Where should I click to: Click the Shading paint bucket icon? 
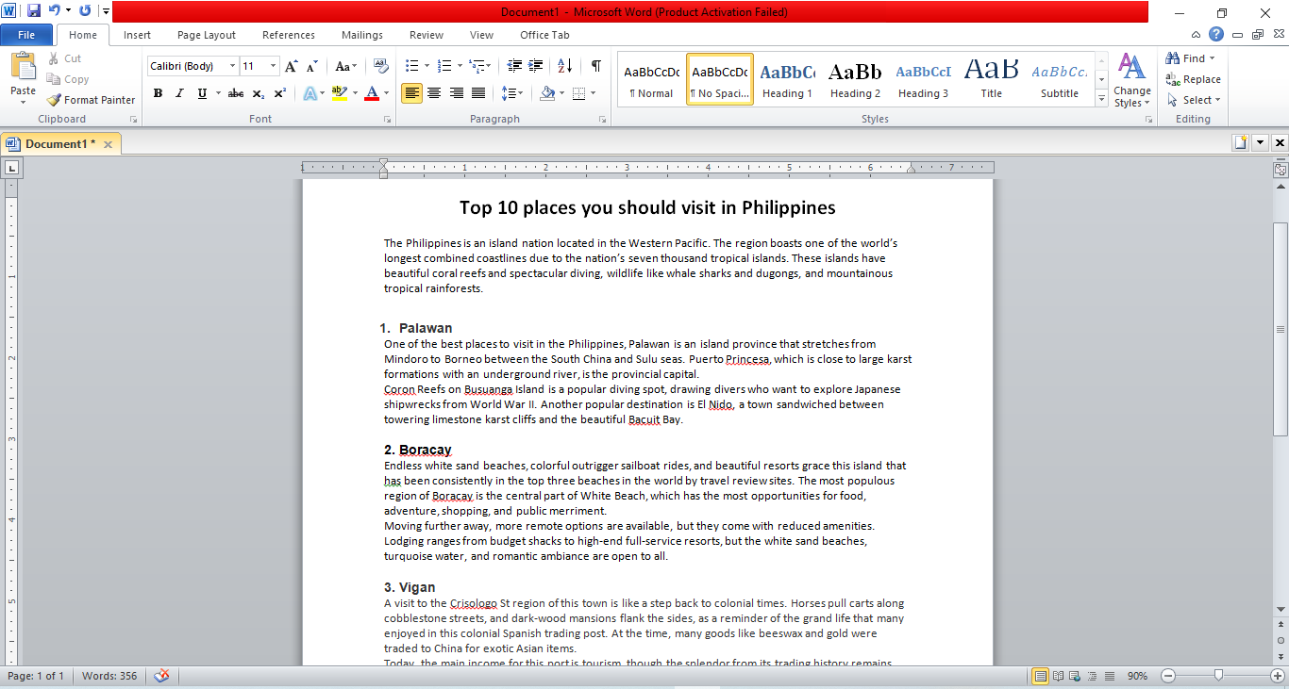click(547, 93)
